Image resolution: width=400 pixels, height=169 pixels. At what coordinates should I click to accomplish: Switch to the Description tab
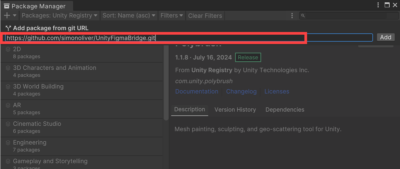[190, 109]
